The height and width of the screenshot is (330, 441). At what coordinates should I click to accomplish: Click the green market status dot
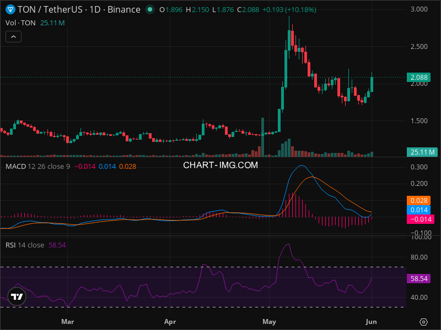[150, 9]
